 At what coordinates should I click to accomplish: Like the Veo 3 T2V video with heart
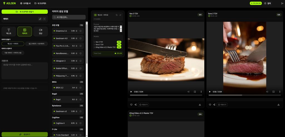click(x=131, y=105)
